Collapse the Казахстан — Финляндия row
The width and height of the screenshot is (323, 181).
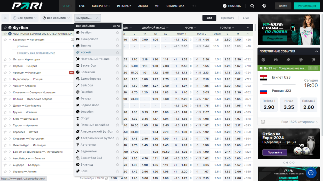[10, 40]
